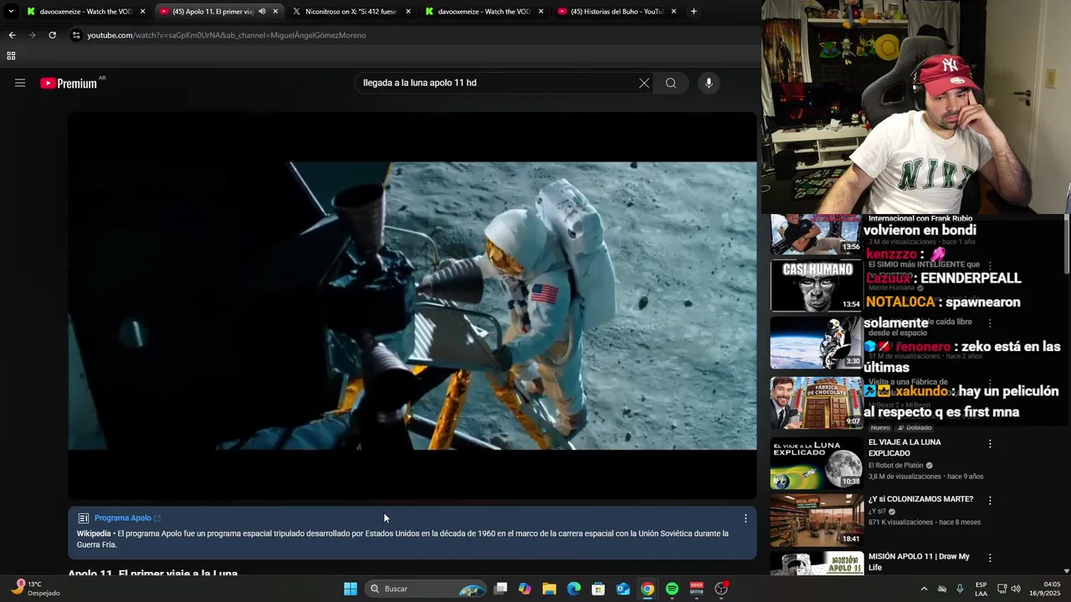Open Spotify from the taskbar
The height and width of the screenshot is (602, 1071).
click(672, 589)
